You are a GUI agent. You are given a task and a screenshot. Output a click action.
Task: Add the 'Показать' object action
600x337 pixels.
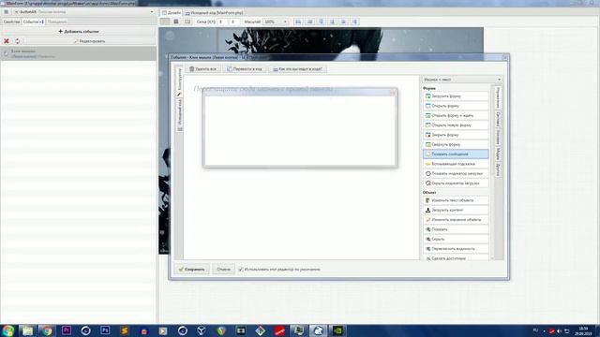coord(456,229)
